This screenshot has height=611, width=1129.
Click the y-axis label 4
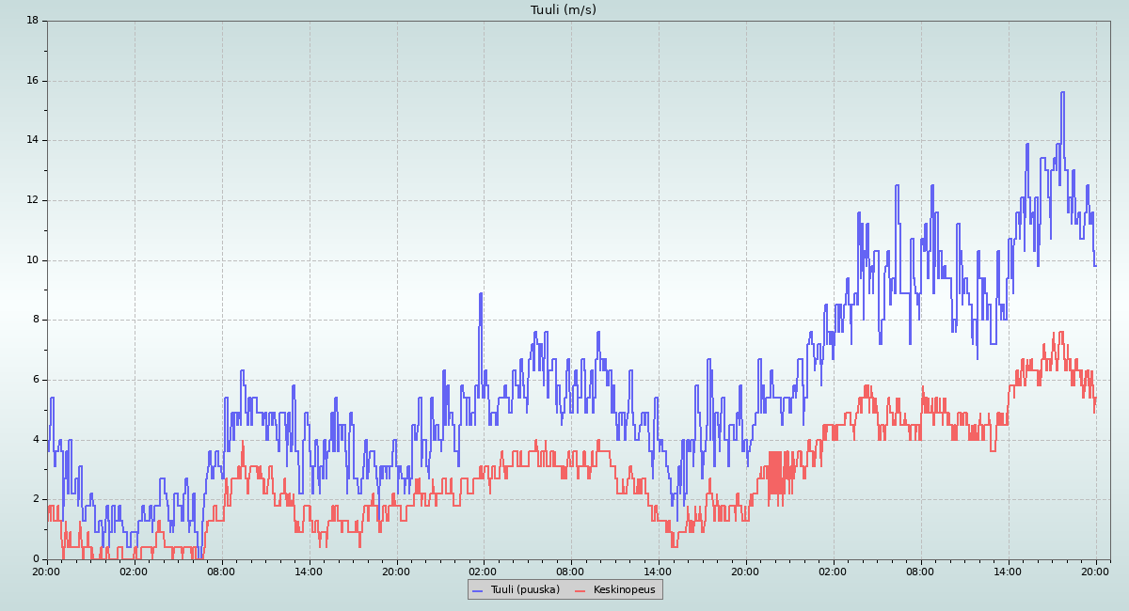point(35,440)
